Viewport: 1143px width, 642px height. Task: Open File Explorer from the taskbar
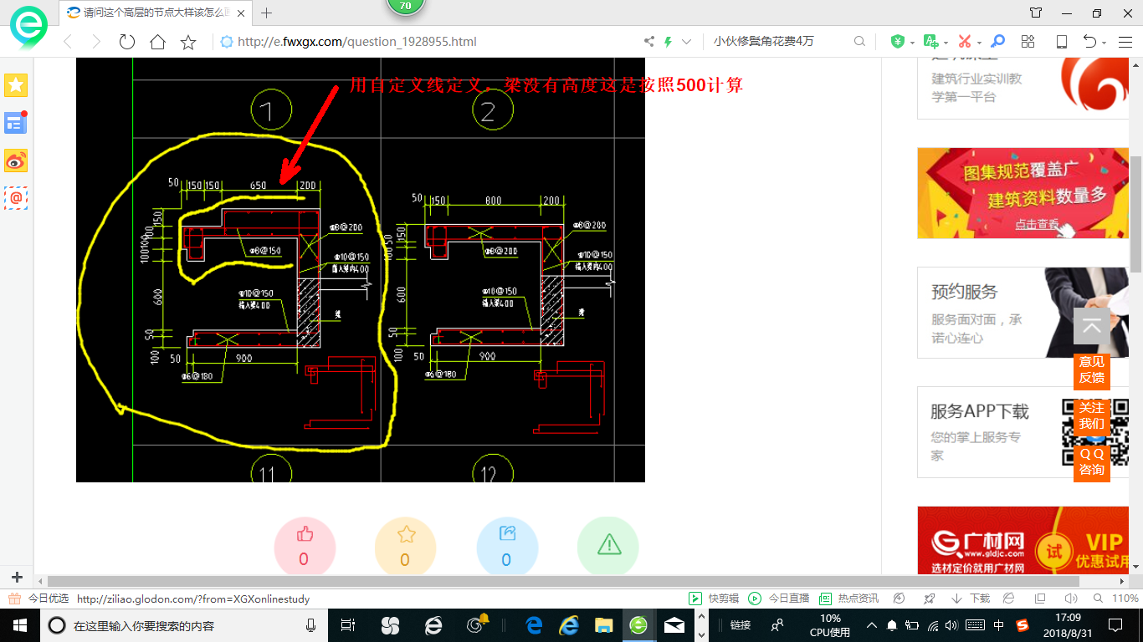603,625
